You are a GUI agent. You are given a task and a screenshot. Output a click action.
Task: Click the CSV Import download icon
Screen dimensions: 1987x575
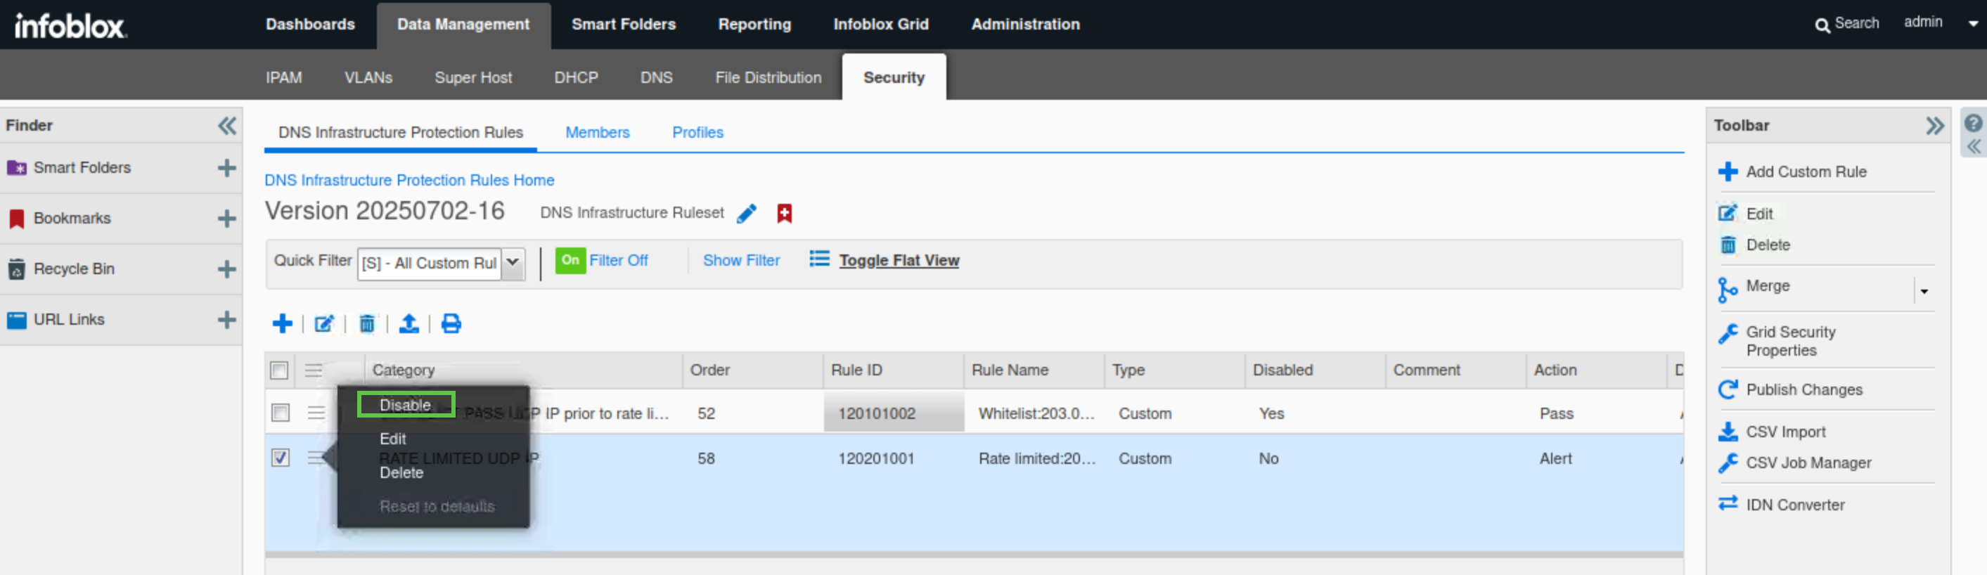tap(1728, 432)
